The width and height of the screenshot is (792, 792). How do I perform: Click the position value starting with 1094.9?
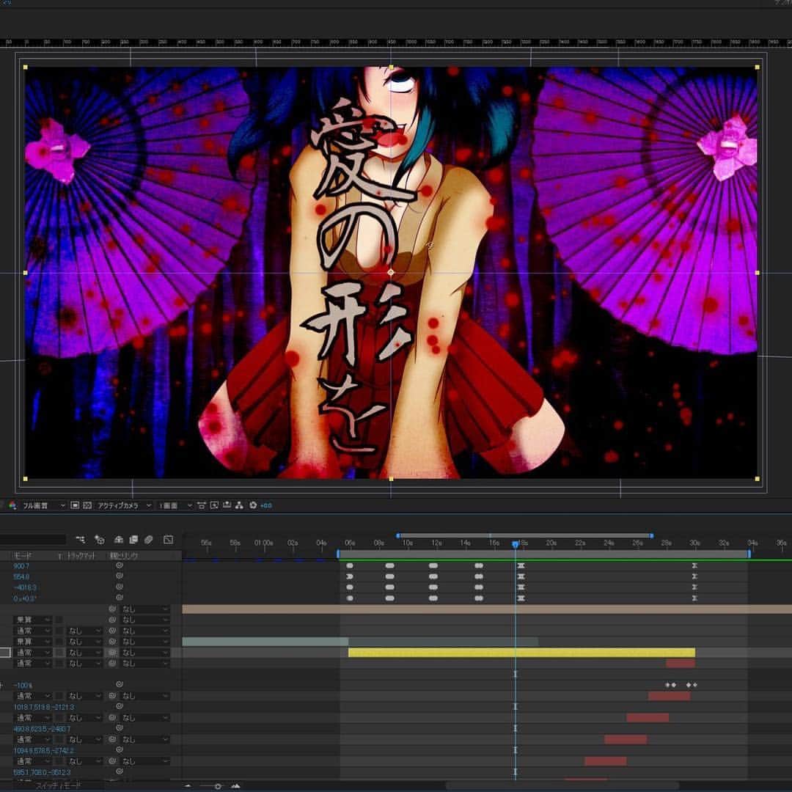coord(44,751)
